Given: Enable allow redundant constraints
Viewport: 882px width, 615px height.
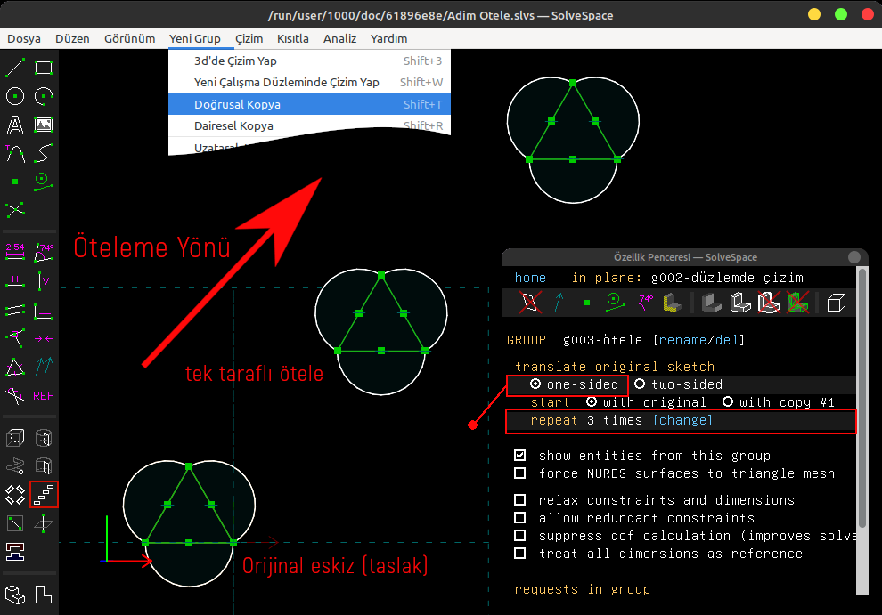Looking at the screenshot, I should click(520, 518).
